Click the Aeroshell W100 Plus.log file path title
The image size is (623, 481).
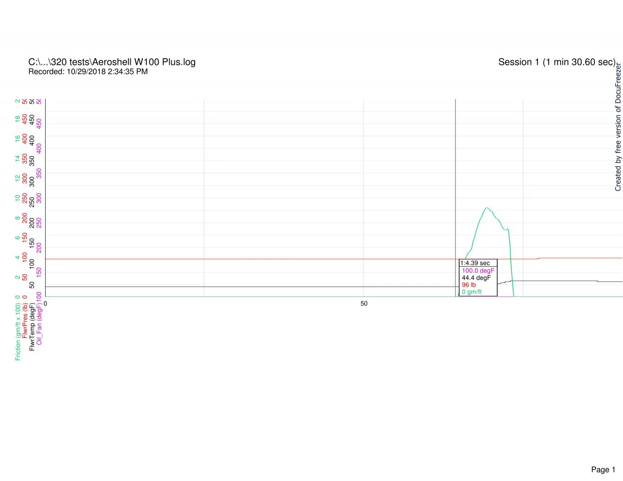click(x=112, y=62)
